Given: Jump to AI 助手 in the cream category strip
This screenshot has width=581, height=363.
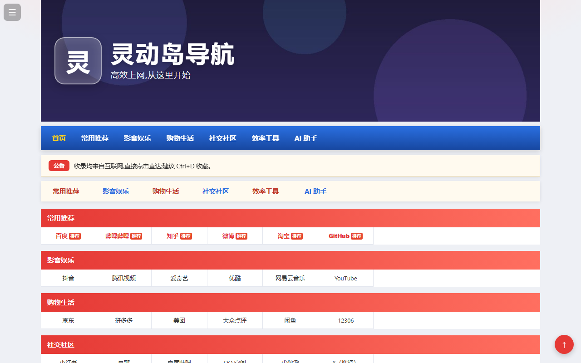Looking at the screenshot, I should tap(315, 191).
